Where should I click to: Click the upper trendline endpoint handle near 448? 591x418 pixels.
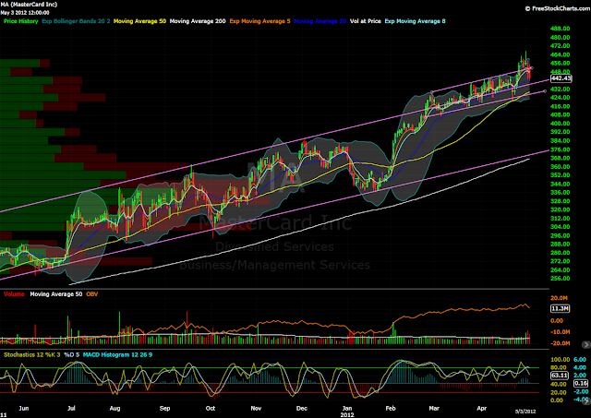532,68
